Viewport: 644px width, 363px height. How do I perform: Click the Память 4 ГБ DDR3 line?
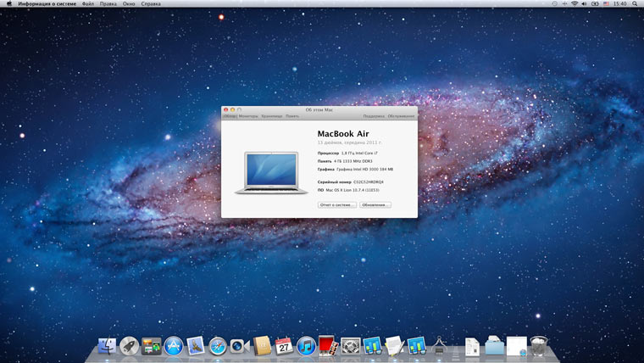point(345,161)
